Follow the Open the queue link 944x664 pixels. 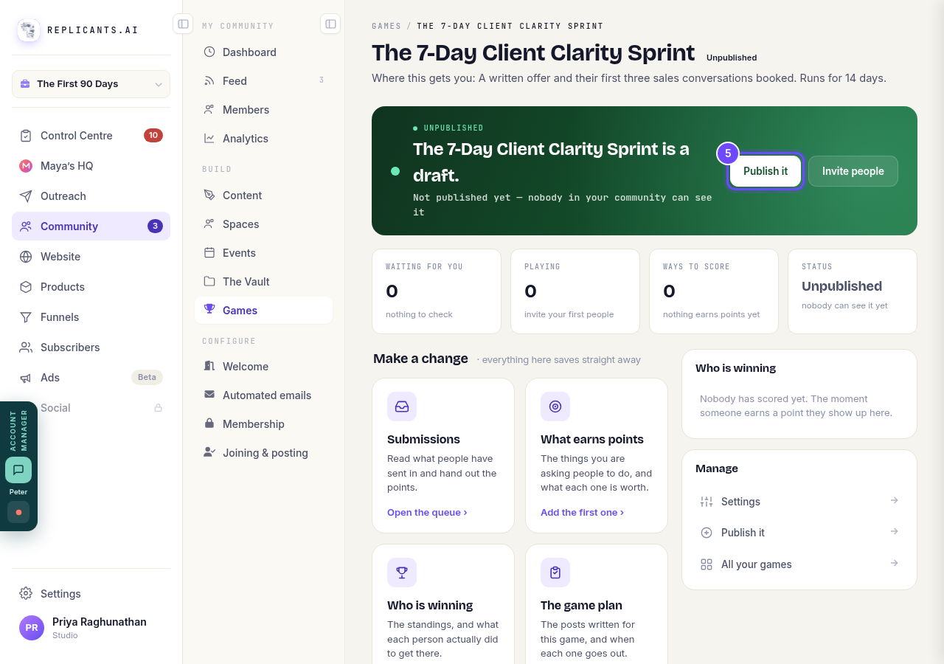(x=427, y=513)
